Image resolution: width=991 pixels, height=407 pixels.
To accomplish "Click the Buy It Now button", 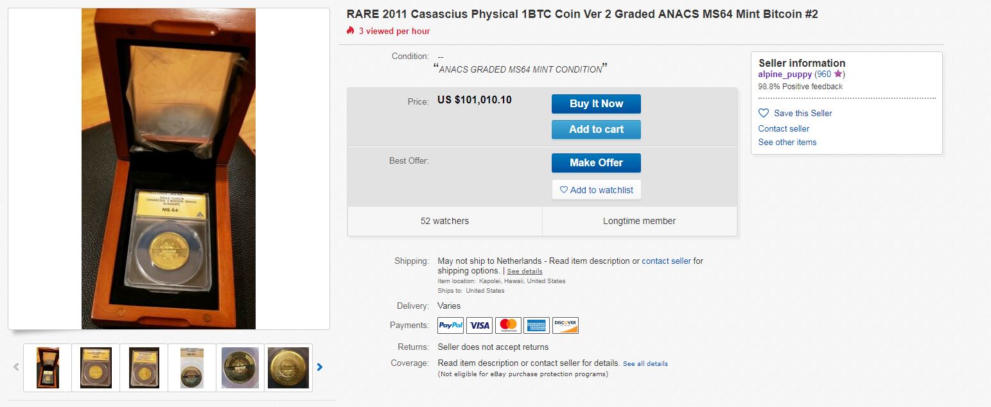I will [x=596, y=104].
